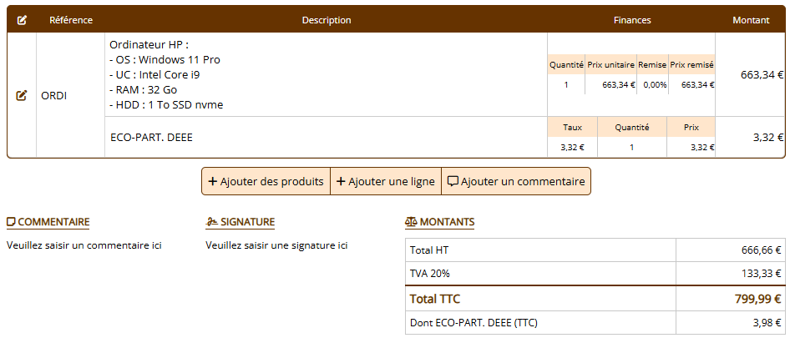Select the Description column header
Screen dimensions: 790x338
pos(327,20)
